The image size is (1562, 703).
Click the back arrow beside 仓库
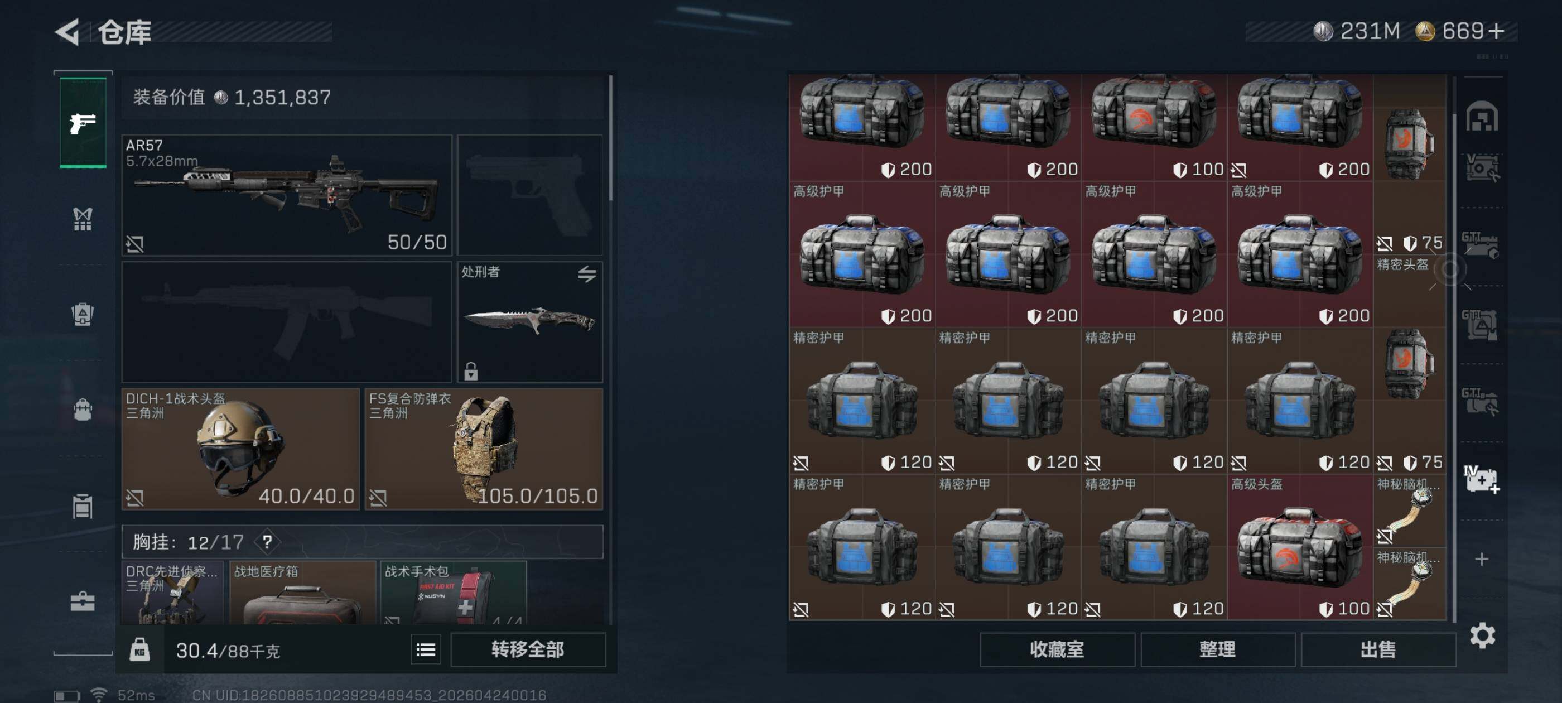tap(68, 32)
